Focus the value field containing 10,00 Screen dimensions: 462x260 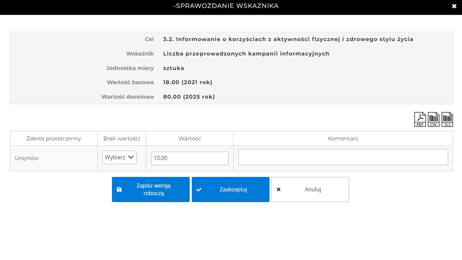pos(190,158)
